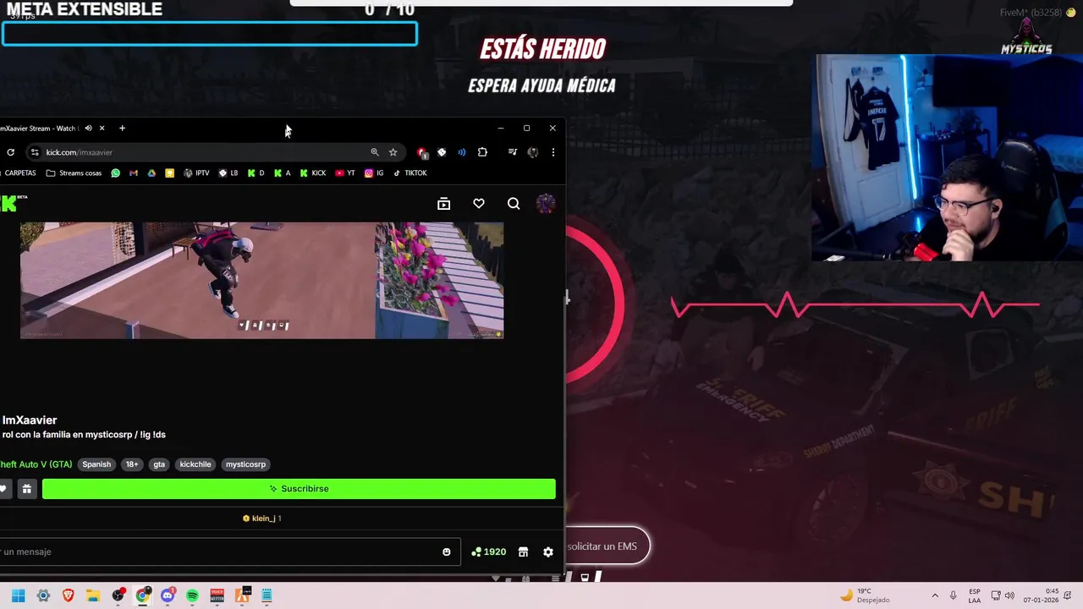Screen dimensions: 1083x609
Task: Toggle the tray microphone icon
Action: 954,595
